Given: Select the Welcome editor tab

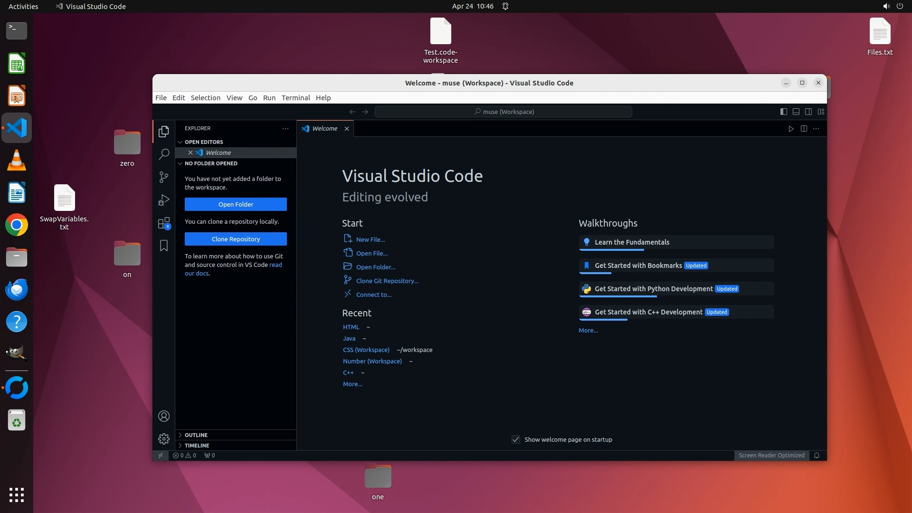Looking at the screenshot, I should [324, 128].
